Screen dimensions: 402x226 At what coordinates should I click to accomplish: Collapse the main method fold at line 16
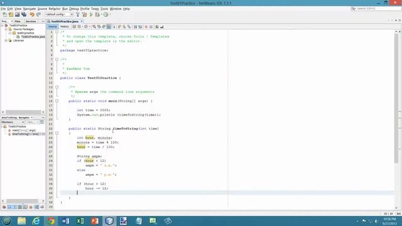pos(57,101)
